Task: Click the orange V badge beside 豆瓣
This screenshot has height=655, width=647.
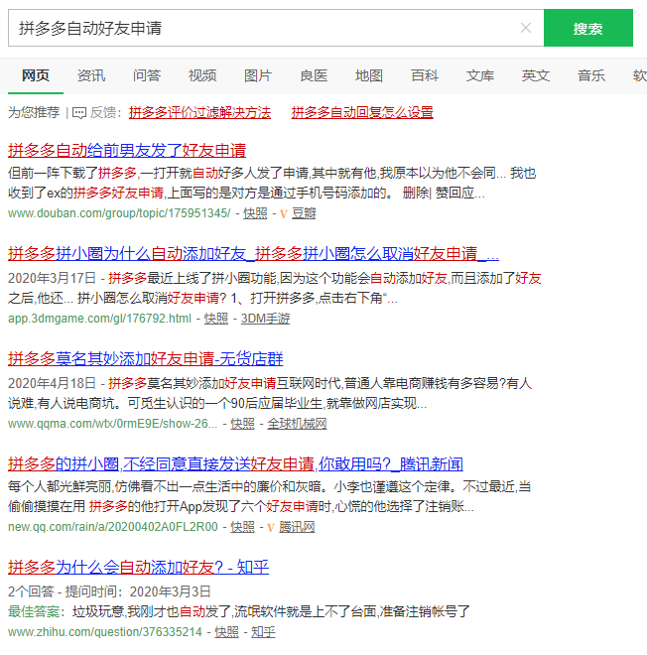Action: coord(284,214)
